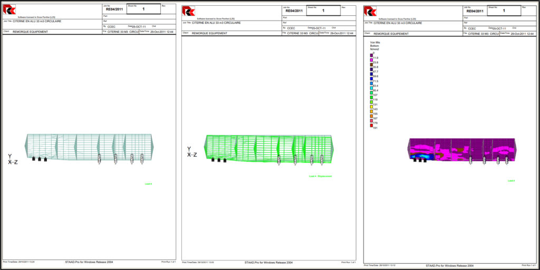Select the cyan swatch in the stress legend

tap(372, 88)
